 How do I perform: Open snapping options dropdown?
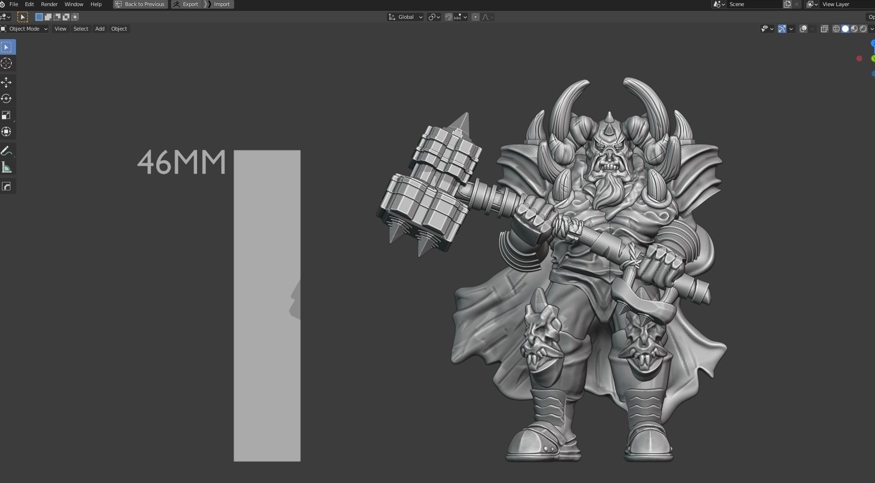[460, 17]
